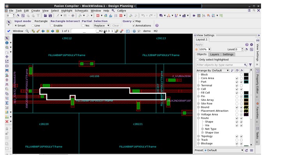The width and height of the screenshot is (284, 155).
Task: Click the blue gear icon near demo label
Action: (x=134, y=31)
